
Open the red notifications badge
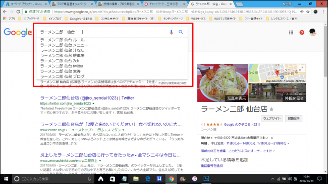pos(302,32)
